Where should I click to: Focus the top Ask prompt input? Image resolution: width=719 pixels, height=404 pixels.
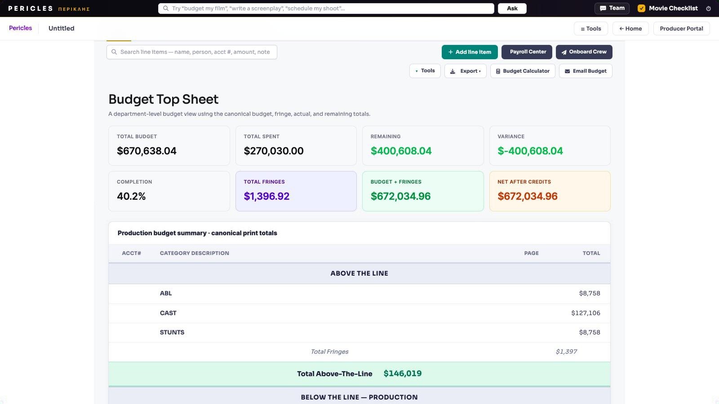tap(326, 9)
